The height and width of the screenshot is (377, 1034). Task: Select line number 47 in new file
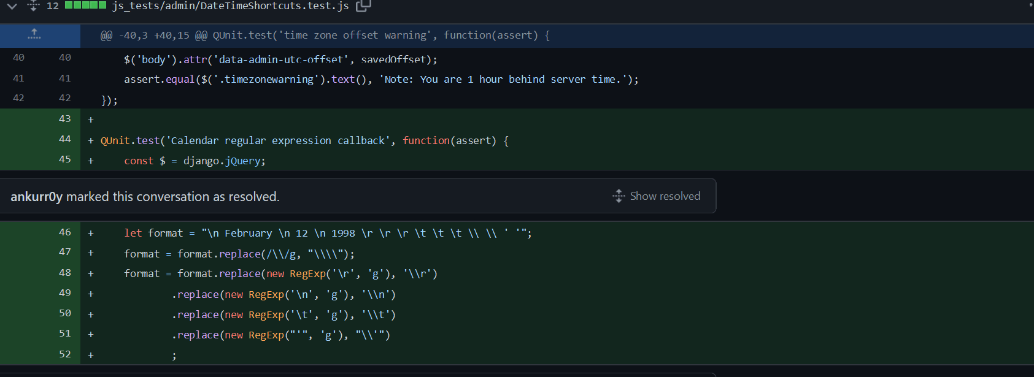coord(64,252)
